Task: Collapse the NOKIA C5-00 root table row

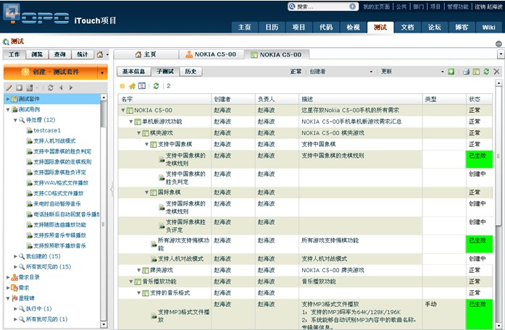Action: pos(122,110)
